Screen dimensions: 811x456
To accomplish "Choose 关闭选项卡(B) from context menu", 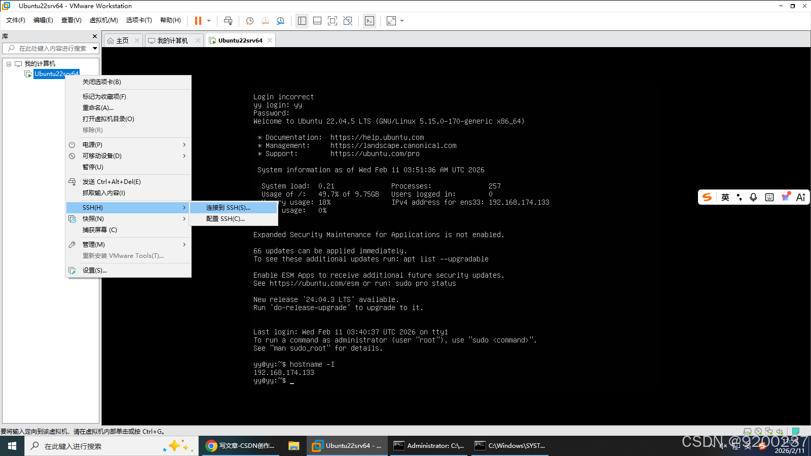I will tap(128, 82).
